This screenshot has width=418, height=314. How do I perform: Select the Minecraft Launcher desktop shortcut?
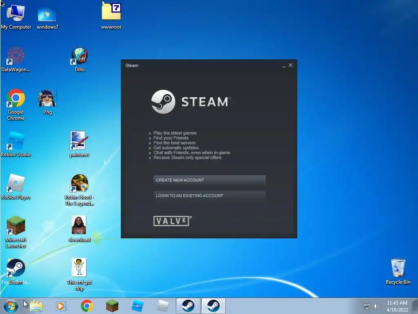point(16,232)
